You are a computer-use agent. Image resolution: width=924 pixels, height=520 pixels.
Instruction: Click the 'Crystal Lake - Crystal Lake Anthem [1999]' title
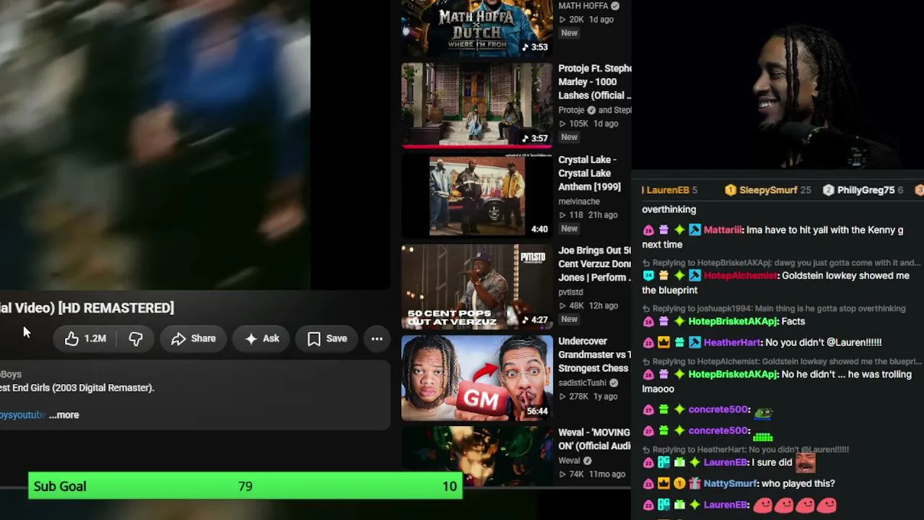point(589,173)
